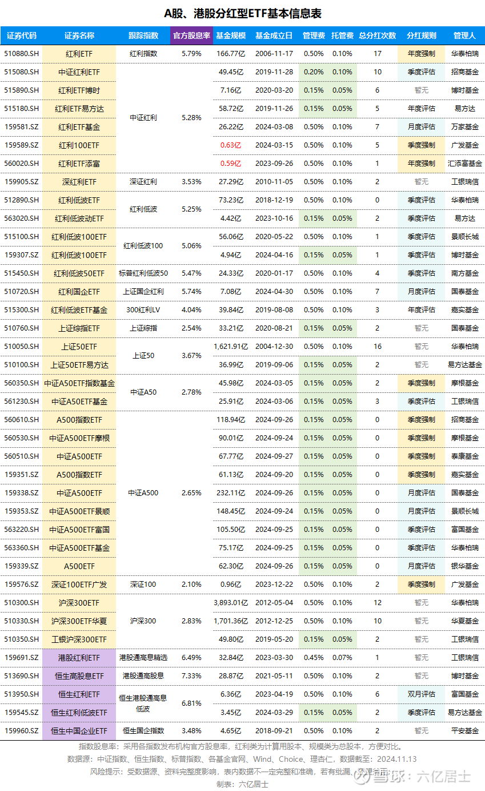Click the manager cell '泰康基金'
Screen dimensions: 485x791
tap(464, 456)
